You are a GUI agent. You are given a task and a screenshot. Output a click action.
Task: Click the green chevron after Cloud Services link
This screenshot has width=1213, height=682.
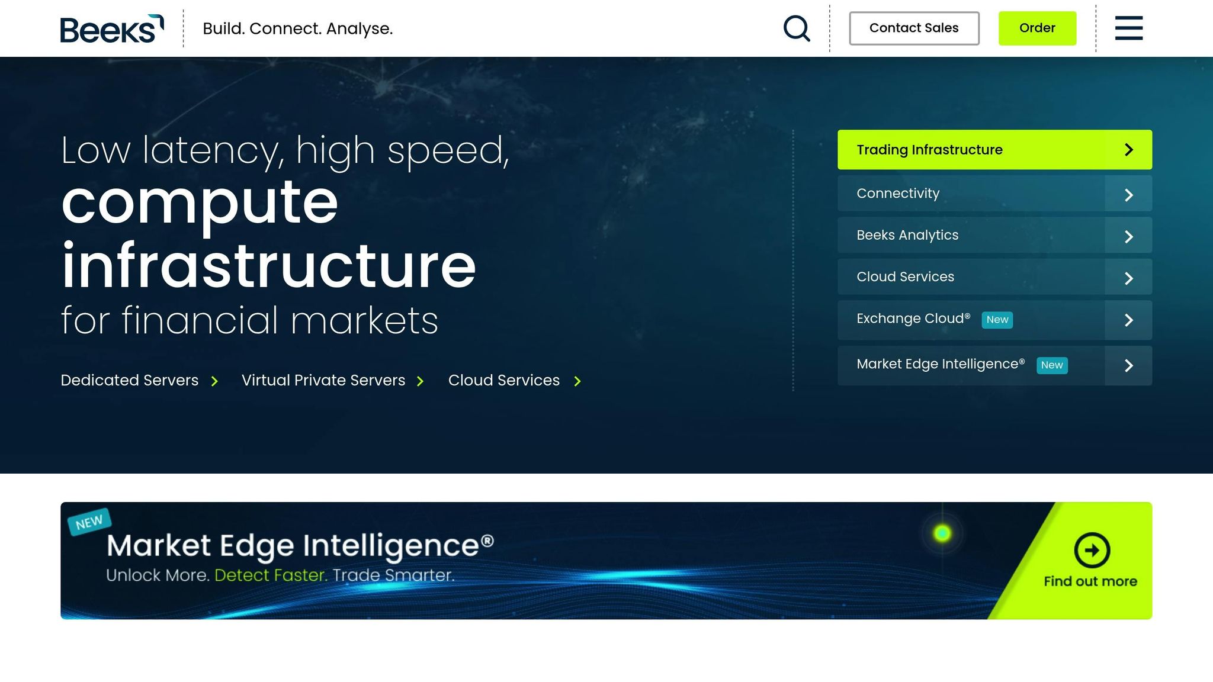[x=577, y=381]
